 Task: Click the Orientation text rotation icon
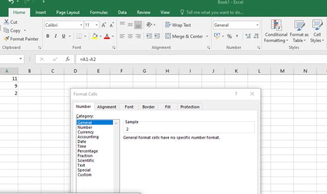[149, 25]
